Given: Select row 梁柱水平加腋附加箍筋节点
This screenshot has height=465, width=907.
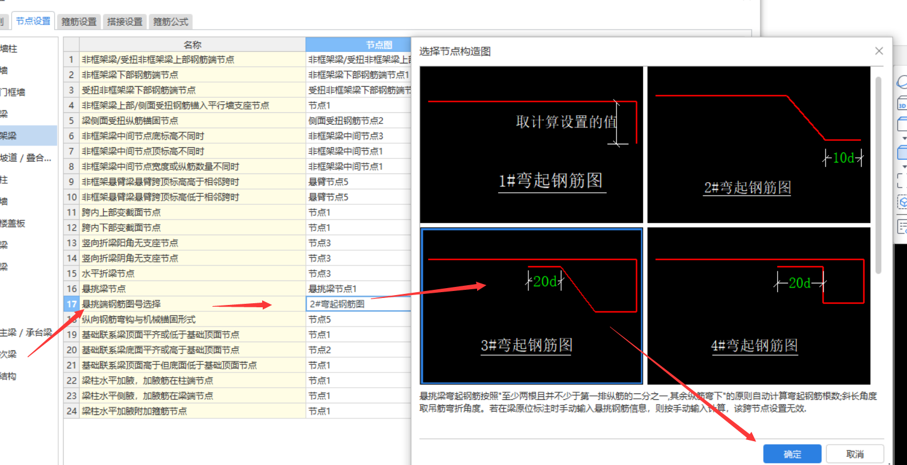Looking at the screenshot, I should point(192,411).
